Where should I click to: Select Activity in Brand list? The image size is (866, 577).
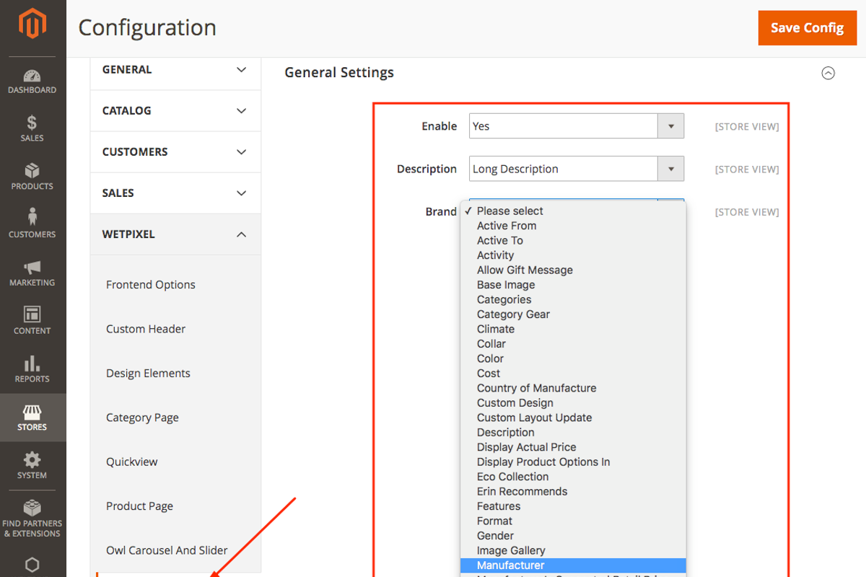tap(573, 255)
